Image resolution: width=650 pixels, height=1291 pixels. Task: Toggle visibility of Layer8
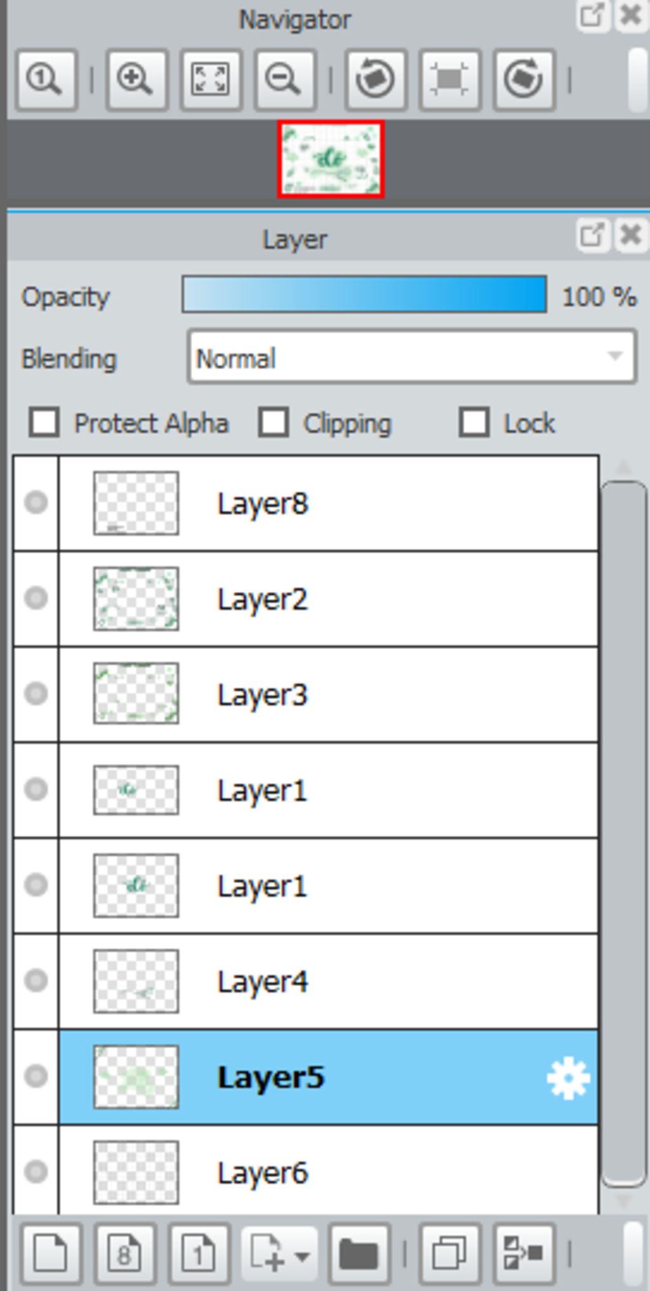pyautogui.click(x=36, y=503)
